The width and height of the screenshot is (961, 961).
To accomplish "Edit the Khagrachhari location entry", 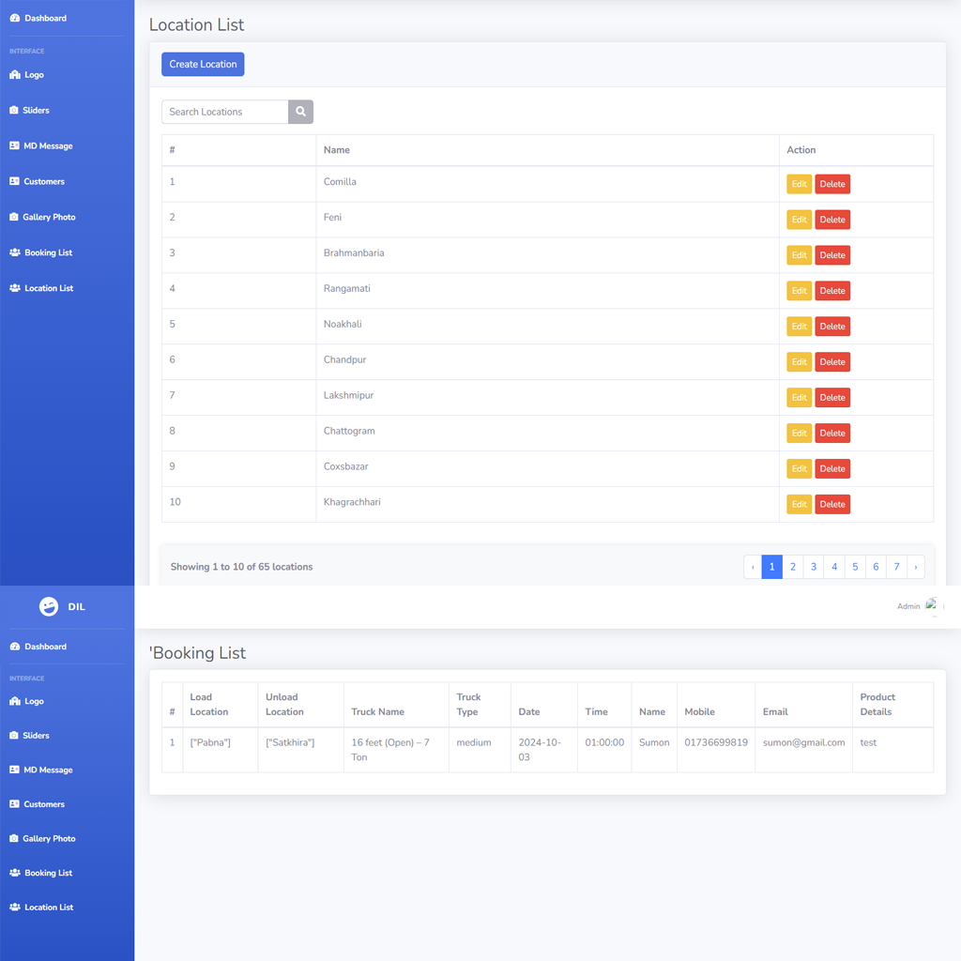I will 799,504.
